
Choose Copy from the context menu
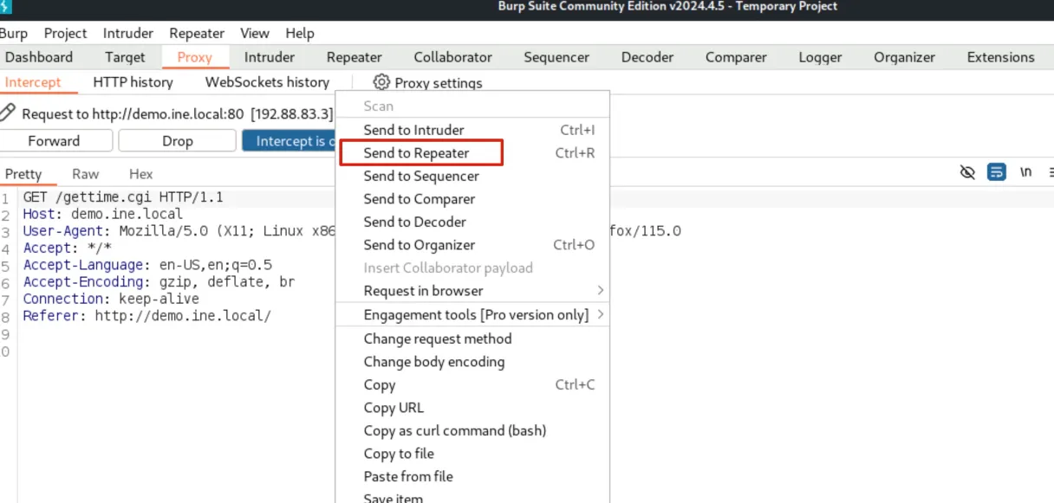[x=472, y=384]
